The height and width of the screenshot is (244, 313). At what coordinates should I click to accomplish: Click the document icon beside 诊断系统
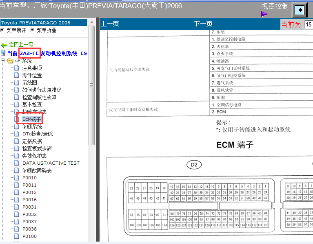17,126
